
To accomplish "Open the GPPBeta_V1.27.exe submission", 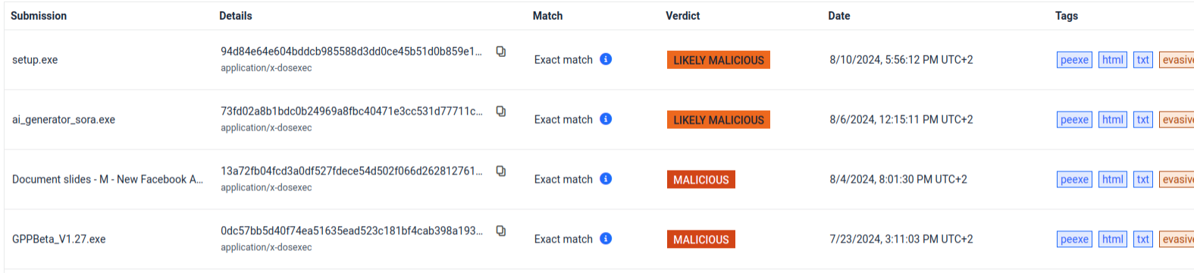I will point(59,239).
